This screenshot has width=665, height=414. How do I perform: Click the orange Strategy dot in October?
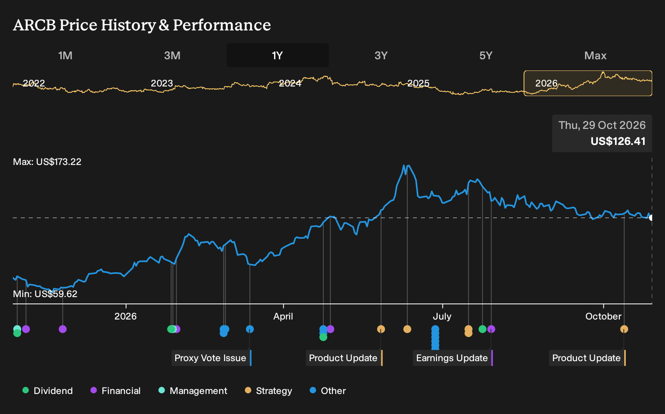624,329
